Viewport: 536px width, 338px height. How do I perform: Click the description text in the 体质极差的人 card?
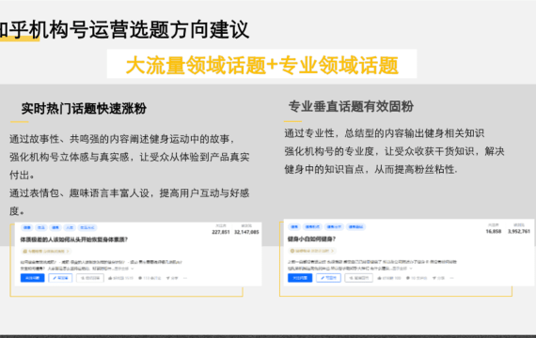click(x=101, y=266)
